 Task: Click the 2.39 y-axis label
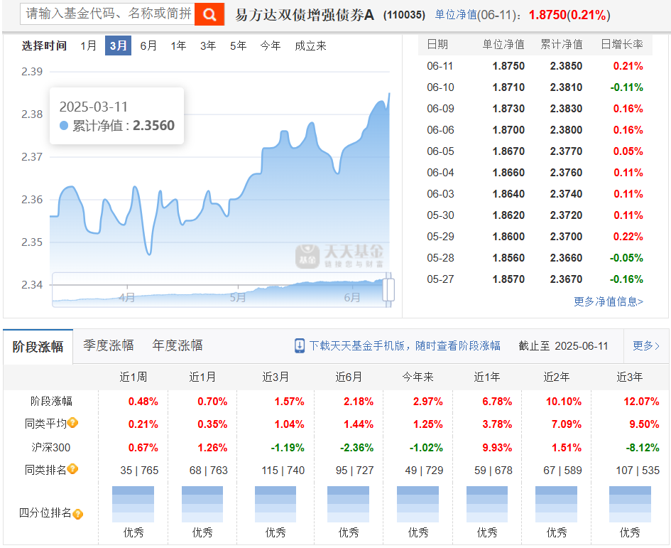click(x=32, y=72)
